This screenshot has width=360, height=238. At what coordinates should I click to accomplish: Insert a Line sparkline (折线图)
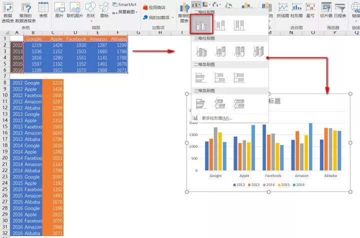coord(283,10)
